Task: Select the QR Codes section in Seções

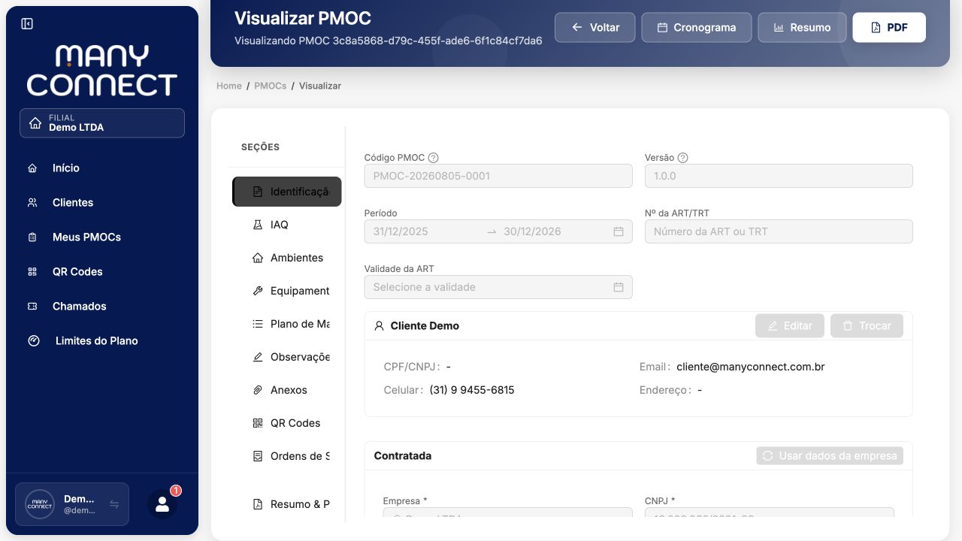Action: tap(287, 423)
